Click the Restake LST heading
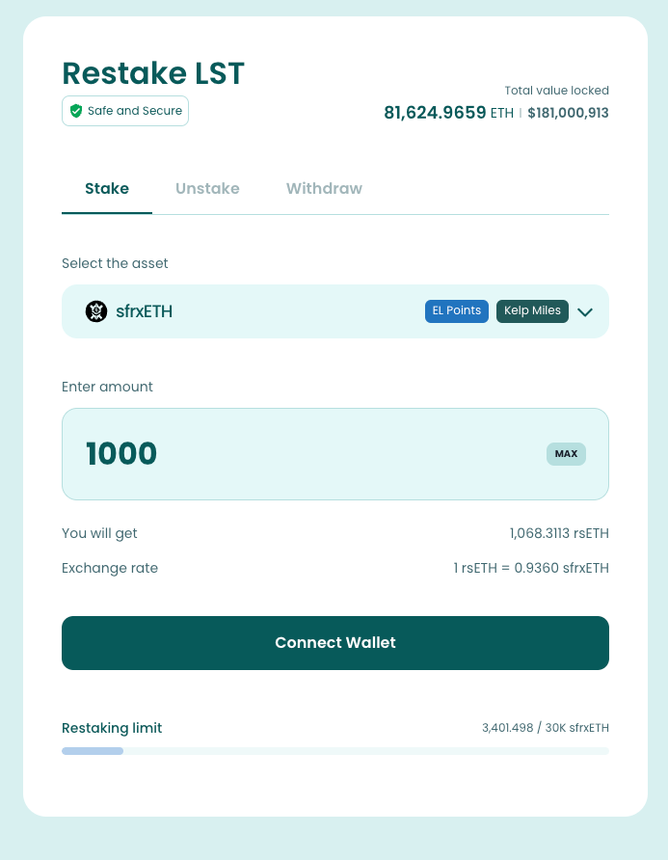Screen dimensions: 668x860 (x=153, y=73)
